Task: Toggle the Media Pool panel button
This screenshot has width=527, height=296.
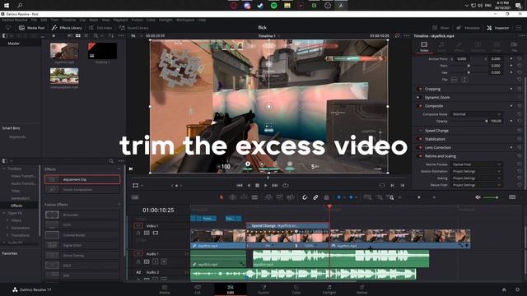Action: coord(32,28)
